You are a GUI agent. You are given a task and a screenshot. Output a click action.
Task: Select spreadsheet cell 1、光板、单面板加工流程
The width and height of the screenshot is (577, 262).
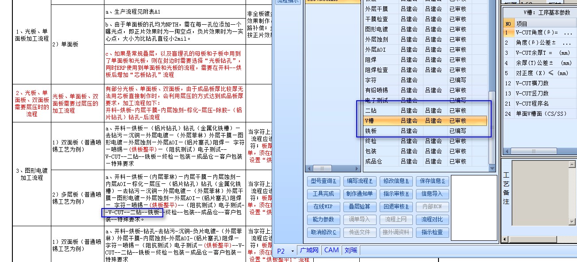(31, 35)
